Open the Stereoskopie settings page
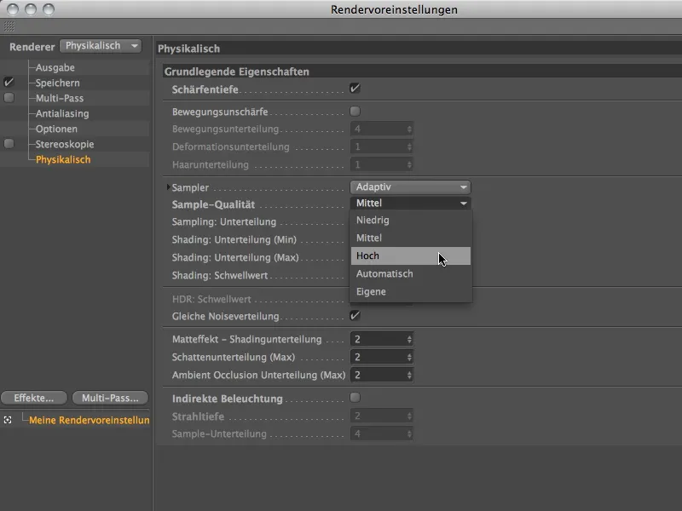The height and width of the screenshot is (511, 682). click(65, 144)
